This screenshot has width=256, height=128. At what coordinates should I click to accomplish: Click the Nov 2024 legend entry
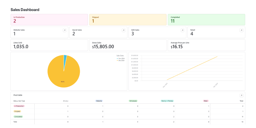tap(120, 58)
